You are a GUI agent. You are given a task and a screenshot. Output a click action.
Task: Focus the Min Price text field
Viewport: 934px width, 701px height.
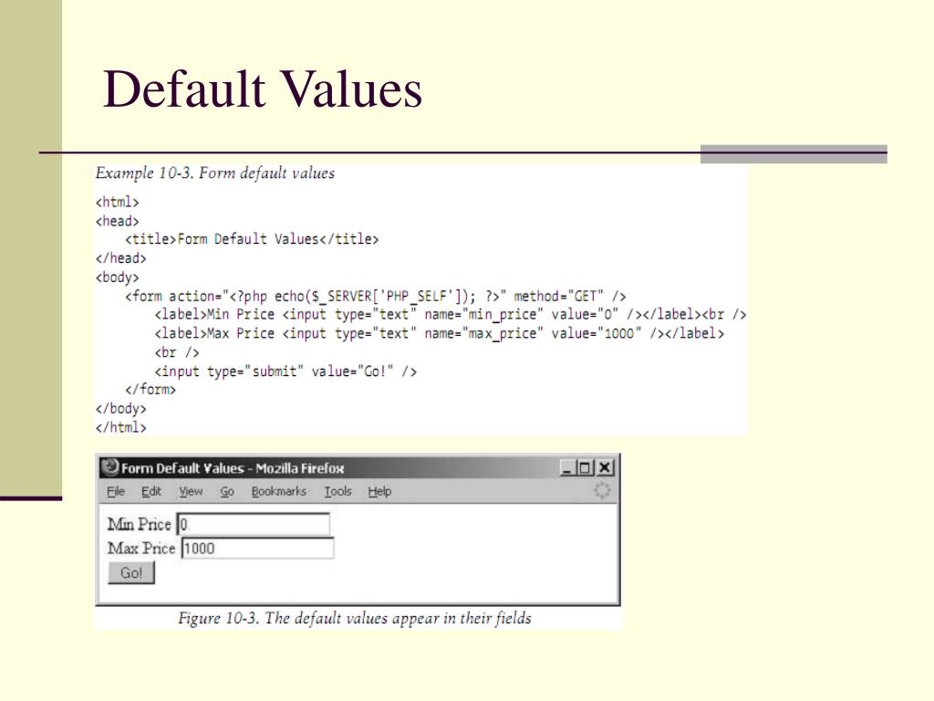click(x=253, y=524)
